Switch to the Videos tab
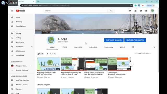The image size is (167, 94). click(64, 47)
